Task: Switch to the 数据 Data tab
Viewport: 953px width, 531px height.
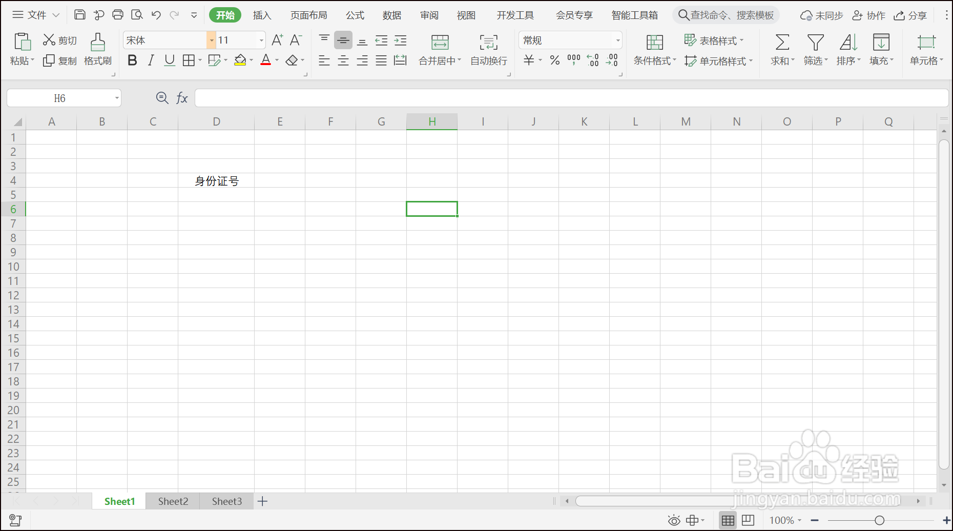Action: point(392,15)
